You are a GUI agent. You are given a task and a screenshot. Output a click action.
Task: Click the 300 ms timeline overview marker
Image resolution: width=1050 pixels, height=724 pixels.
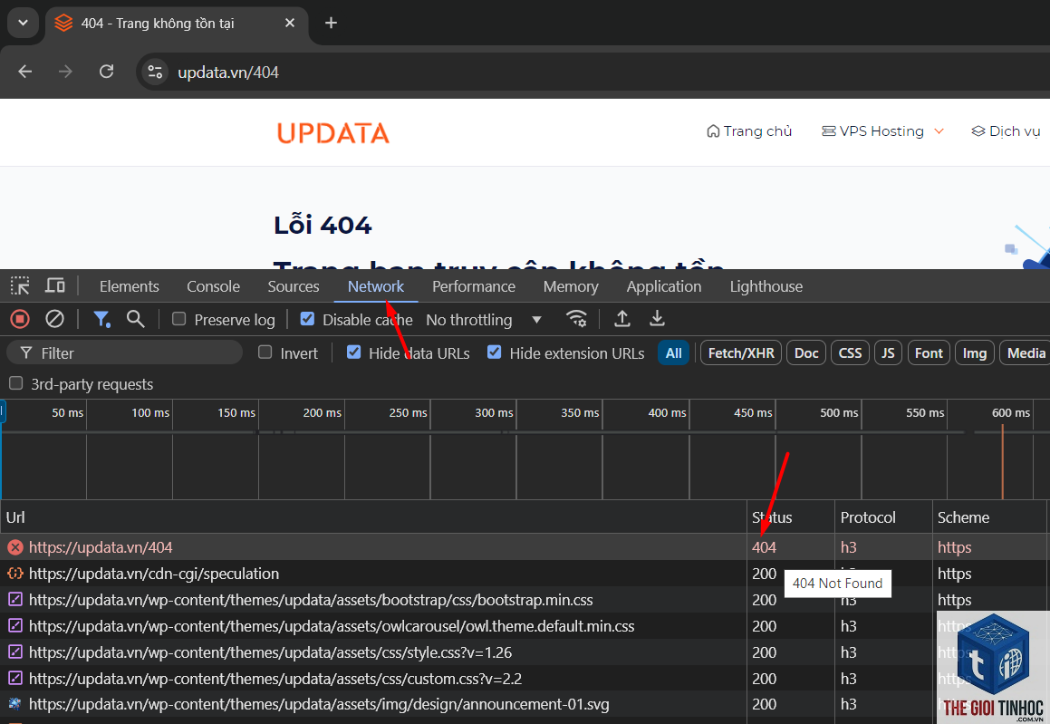[494, 412]
